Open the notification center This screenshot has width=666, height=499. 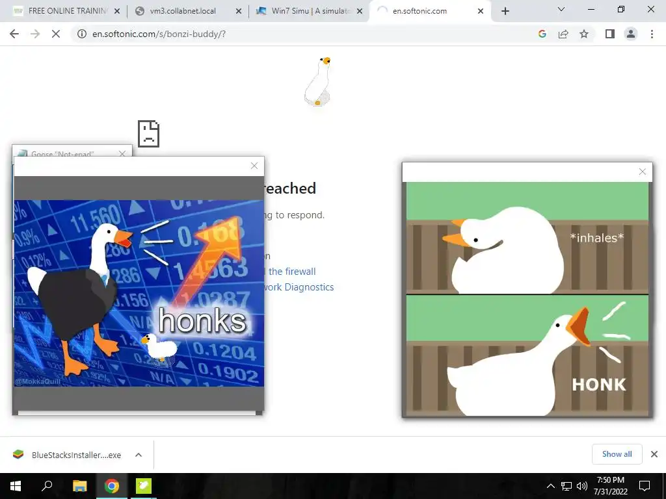coord(645,486)
